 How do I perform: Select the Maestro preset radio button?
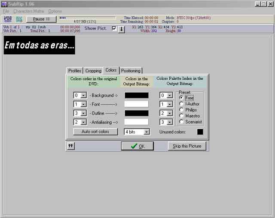pos(181,116)
